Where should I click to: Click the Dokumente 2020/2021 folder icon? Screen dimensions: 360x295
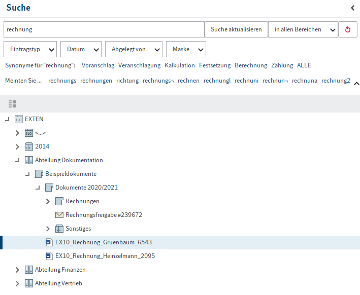49,188
